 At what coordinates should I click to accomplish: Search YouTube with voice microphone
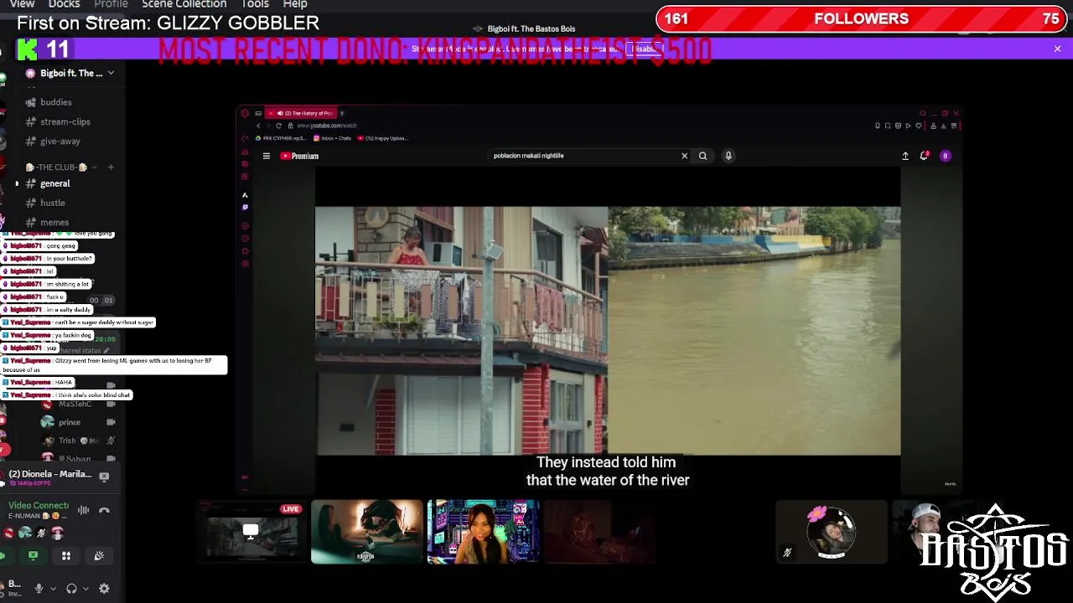728,156
